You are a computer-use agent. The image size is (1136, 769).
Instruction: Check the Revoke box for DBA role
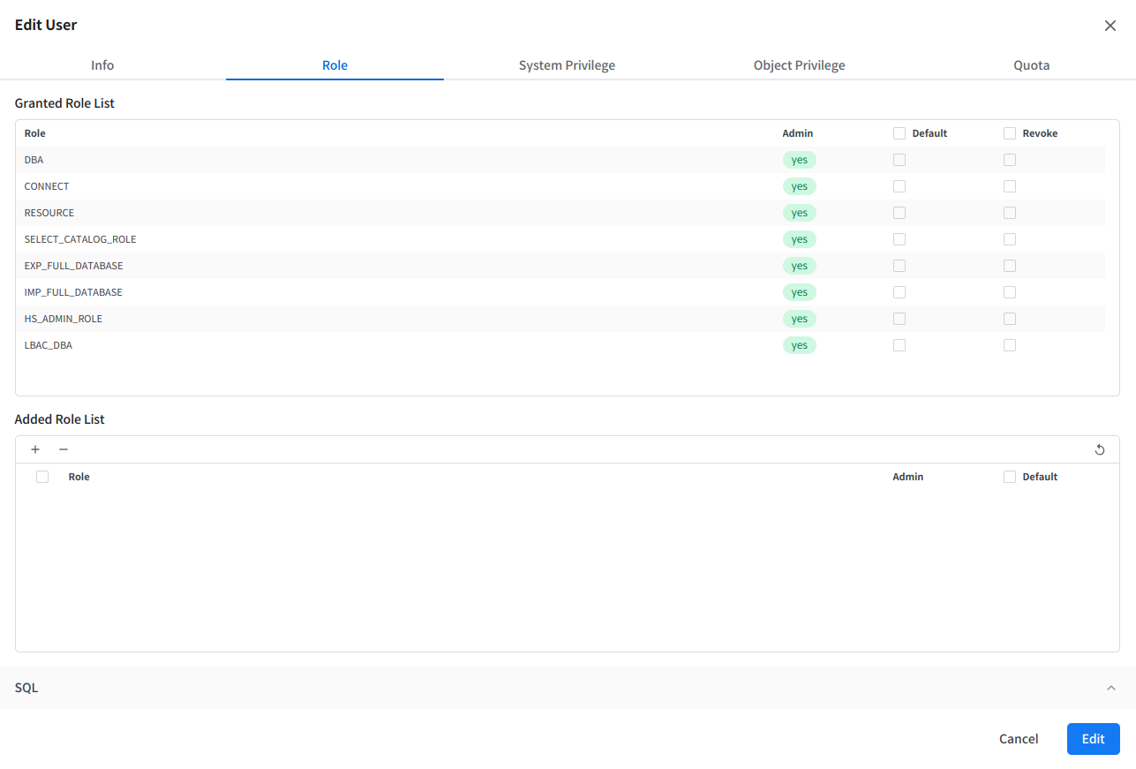[1010, 160]
